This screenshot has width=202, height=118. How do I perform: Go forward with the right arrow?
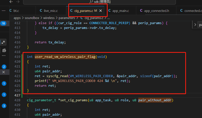18,2
